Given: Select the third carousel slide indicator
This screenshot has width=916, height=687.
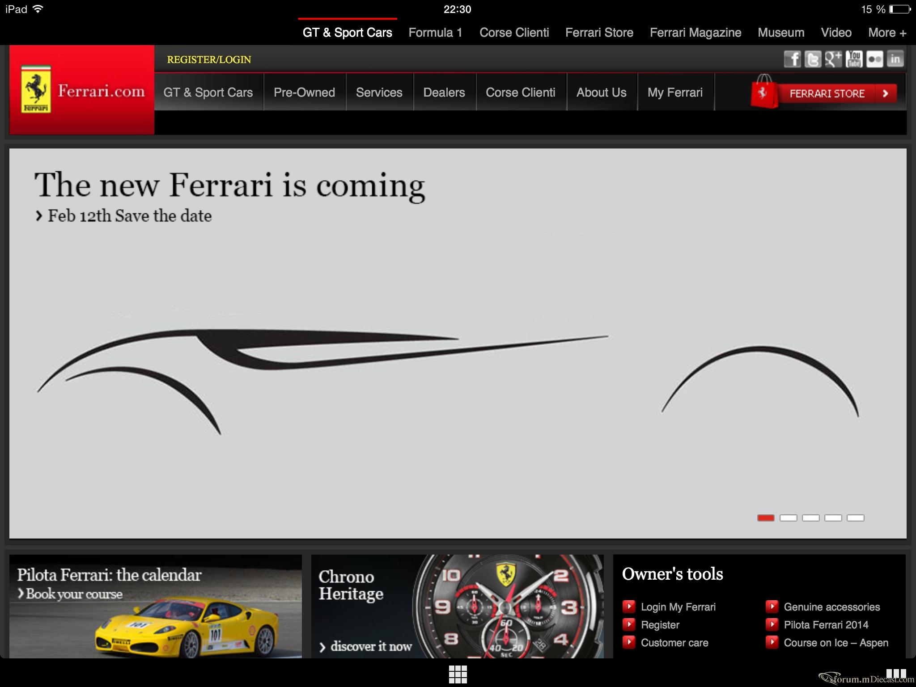Looking at the screenshot, I should pyautogui.click(x=810, y=518).
